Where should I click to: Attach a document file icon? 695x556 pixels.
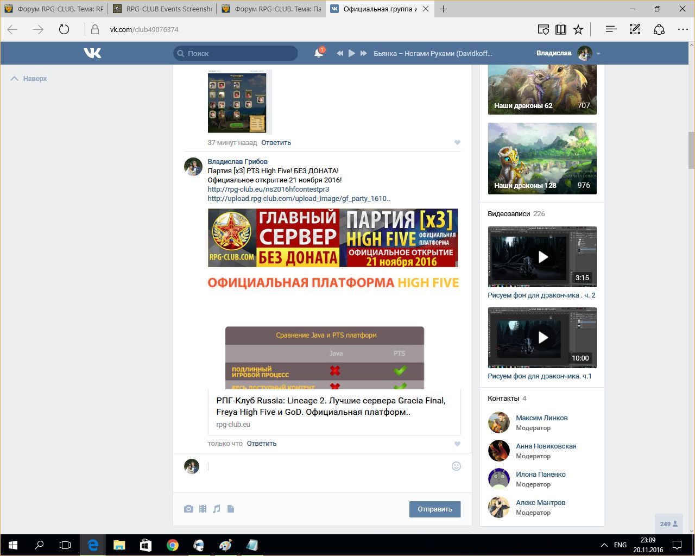click(x=231, y=509)
